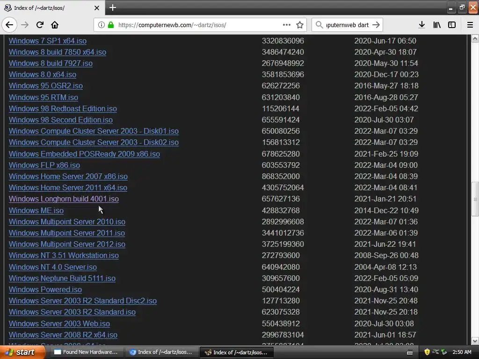The image size is (479, 359).
Task: Click Windows Neptune Build 5111.iso
Action: coord(62,278)
